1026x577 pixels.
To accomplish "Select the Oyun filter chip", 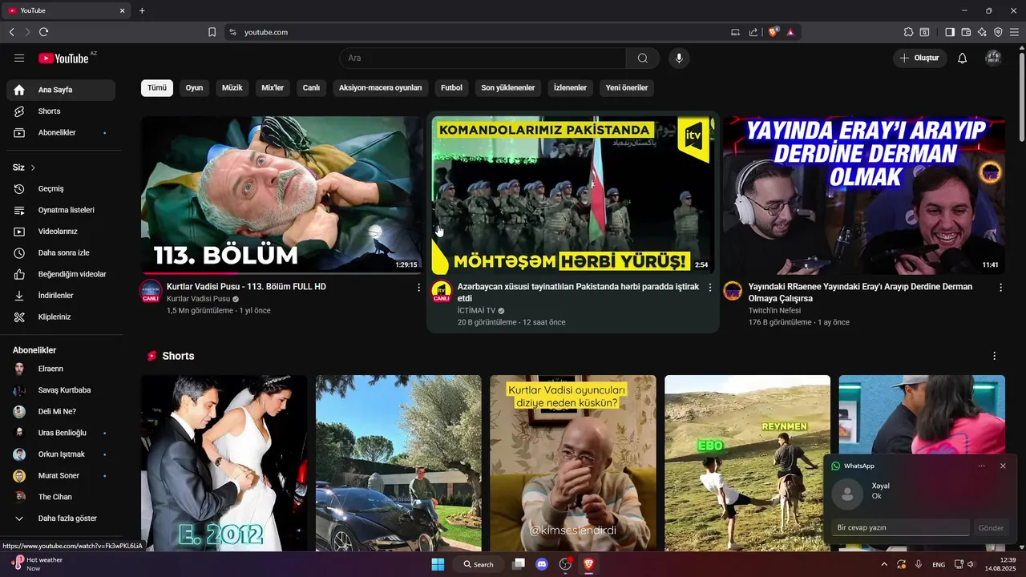I will tap(194, 87).
